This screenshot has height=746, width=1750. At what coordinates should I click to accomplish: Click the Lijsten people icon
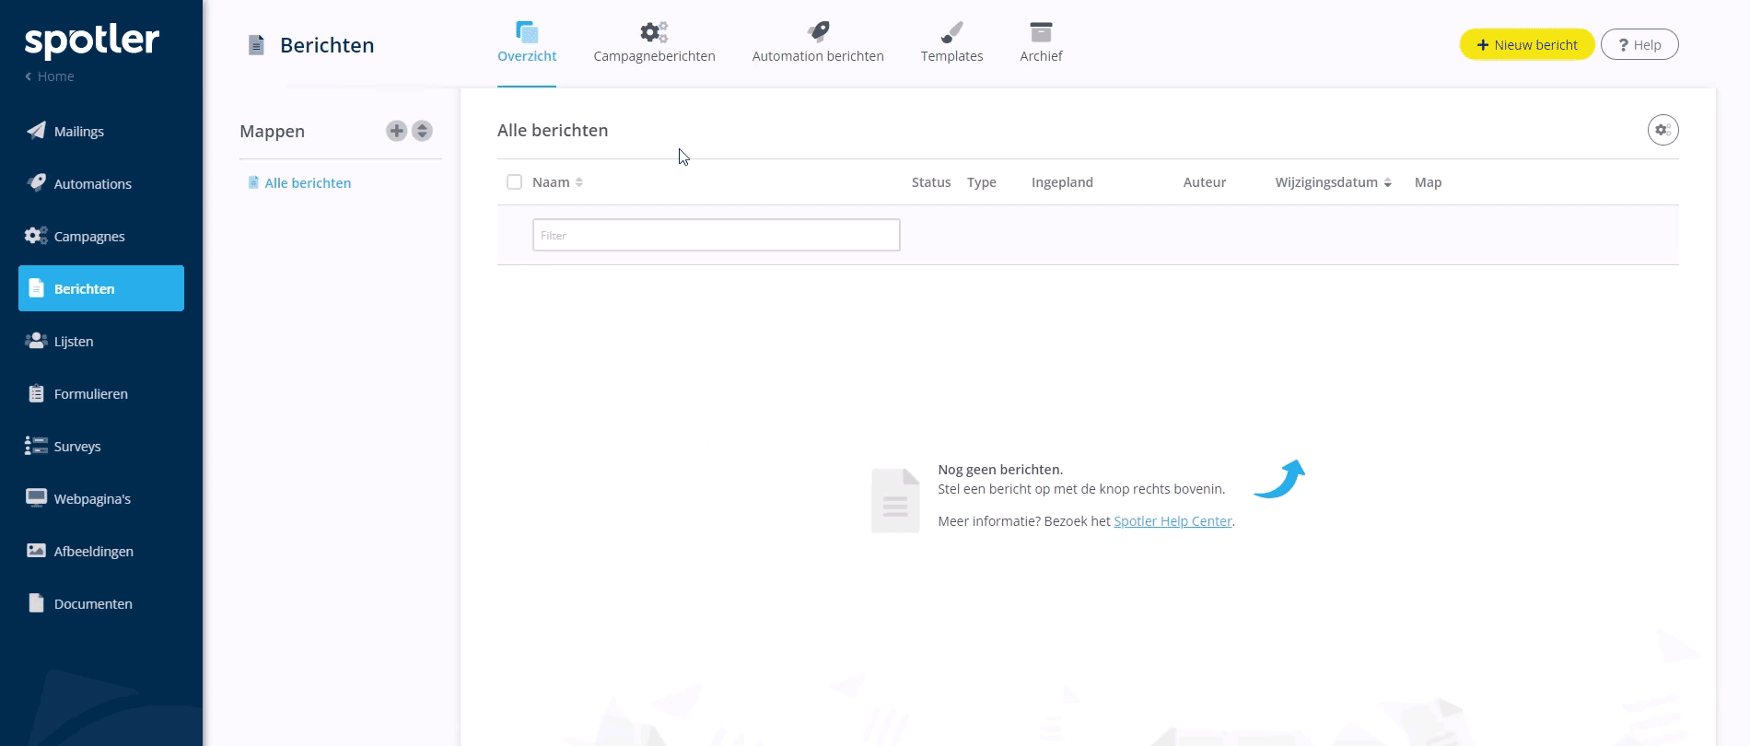point(36,341)
